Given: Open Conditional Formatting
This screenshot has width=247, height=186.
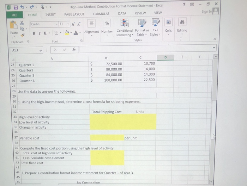Looking at the screenshot, I should [125, 28].
